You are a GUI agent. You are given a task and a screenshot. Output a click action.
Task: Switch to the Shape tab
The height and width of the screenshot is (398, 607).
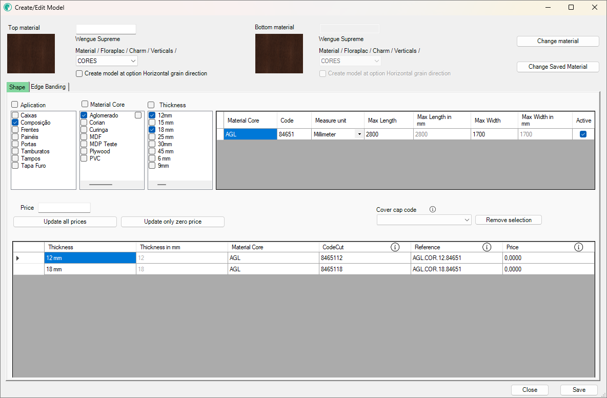[17, 87]
